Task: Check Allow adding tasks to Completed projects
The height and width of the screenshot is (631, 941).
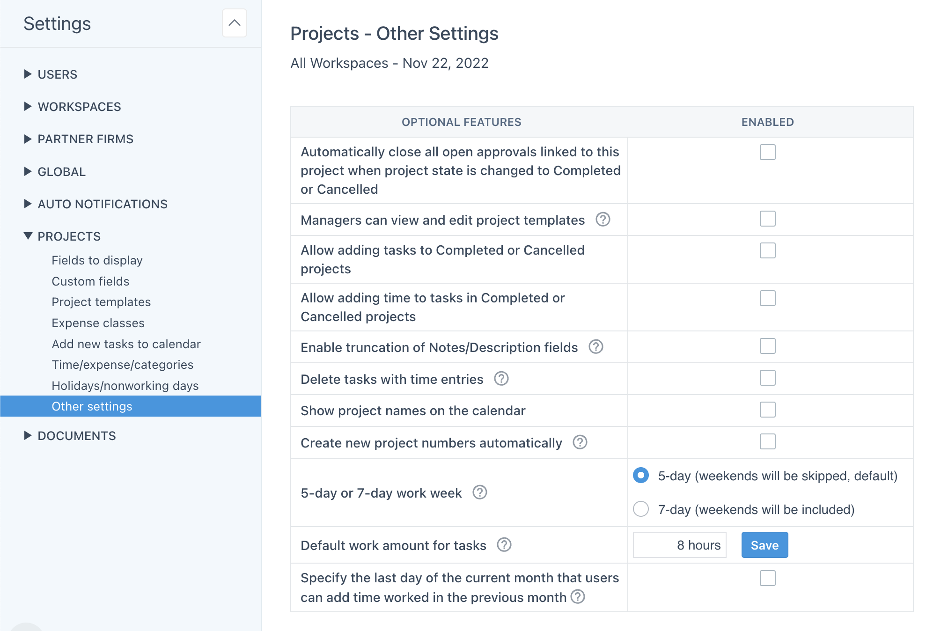Action: 767,250
